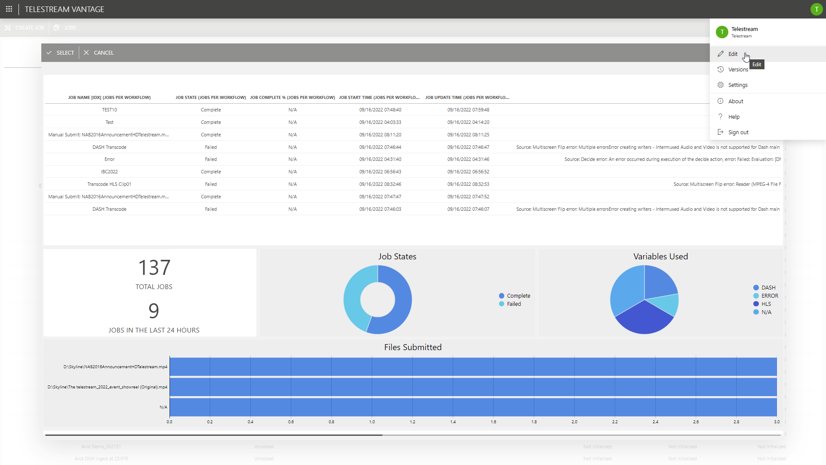Click the pencil Edit icon in user menu
The image size is (826, 465).
click(x=721, y=54)
